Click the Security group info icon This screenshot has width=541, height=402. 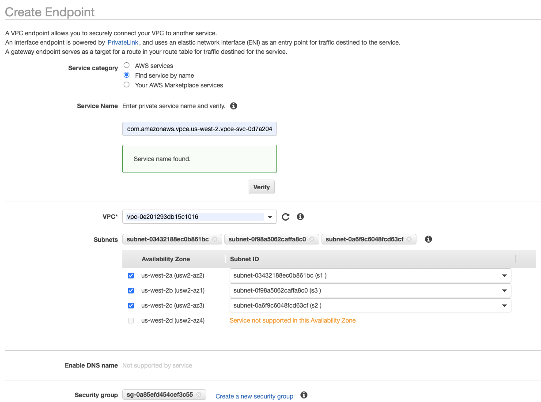pos(304,395)
